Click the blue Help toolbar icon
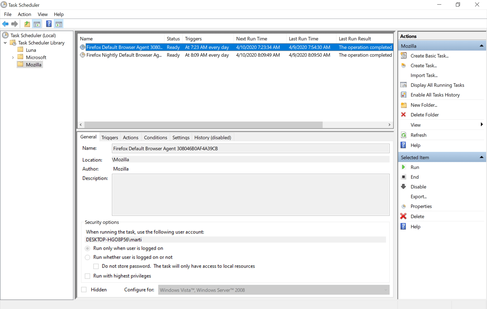This screenshot has height=309, width=487. 49,24
